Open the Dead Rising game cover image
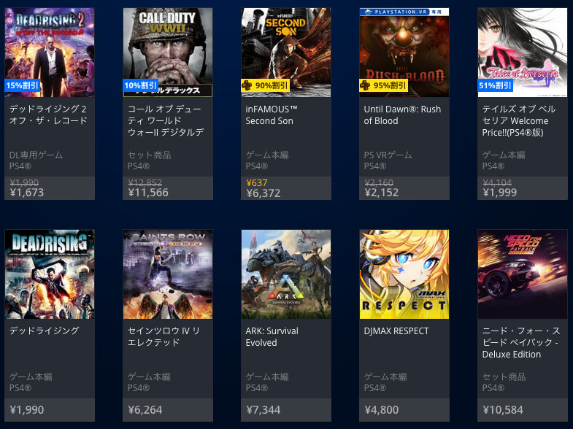Image resolution: width=573 pixels, height=429 pixels. tap(50, 274)
